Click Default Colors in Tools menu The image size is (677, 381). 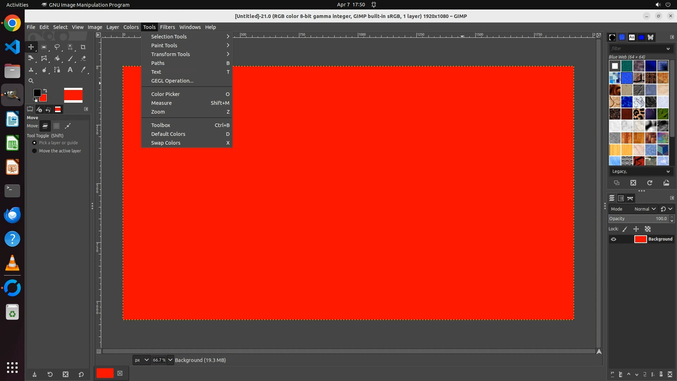[168, 134]
